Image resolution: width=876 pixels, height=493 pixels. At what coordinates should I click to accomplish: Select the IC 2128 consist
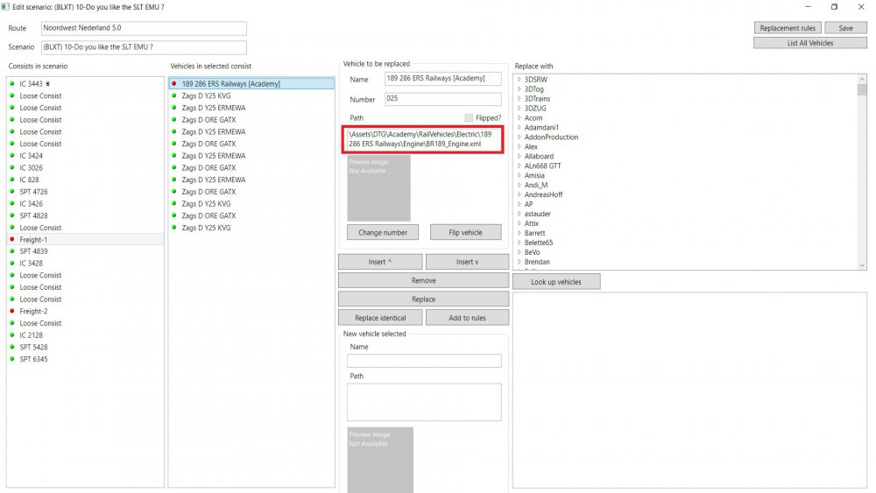tap(31, 335)
